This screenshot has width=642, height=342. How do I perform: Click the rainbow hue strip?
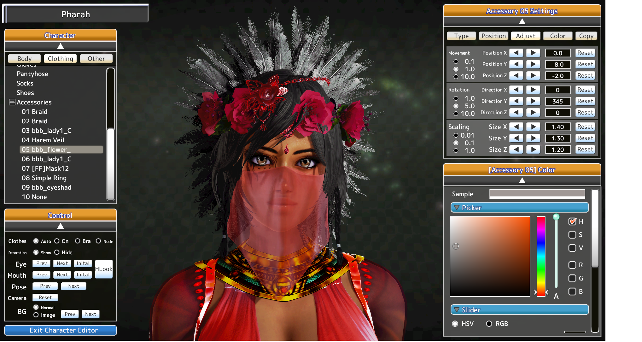[541, 256]
